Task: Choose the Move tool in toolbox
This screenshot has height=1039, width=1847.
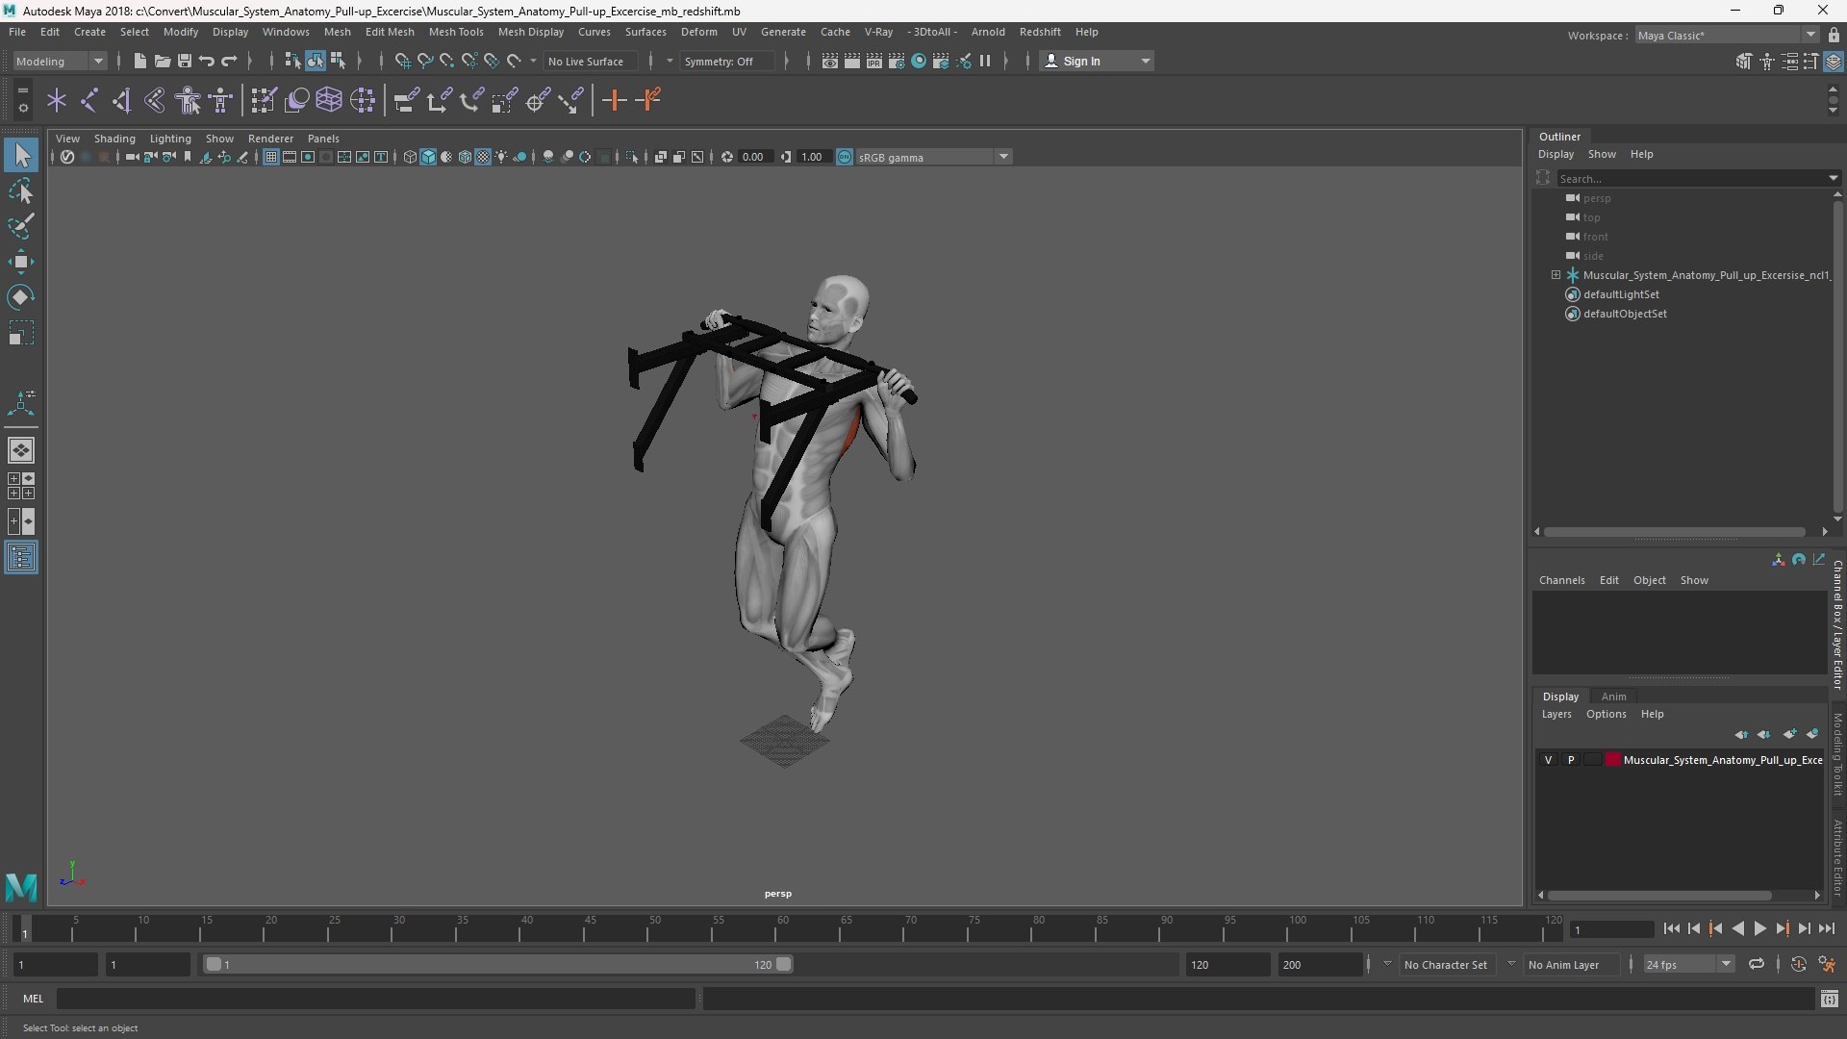Action: 21,262
